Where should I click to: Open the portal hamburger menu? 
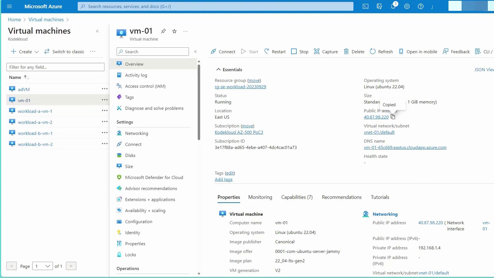tap(10, 6)
